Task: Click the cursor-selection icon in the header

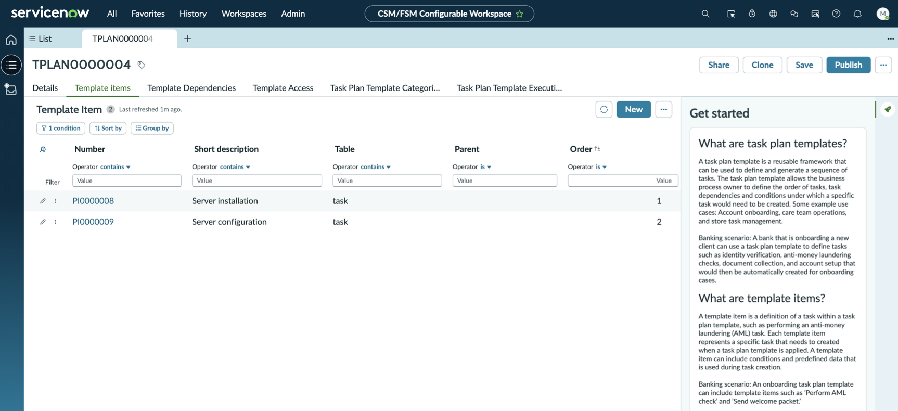Action: [731, 14]
